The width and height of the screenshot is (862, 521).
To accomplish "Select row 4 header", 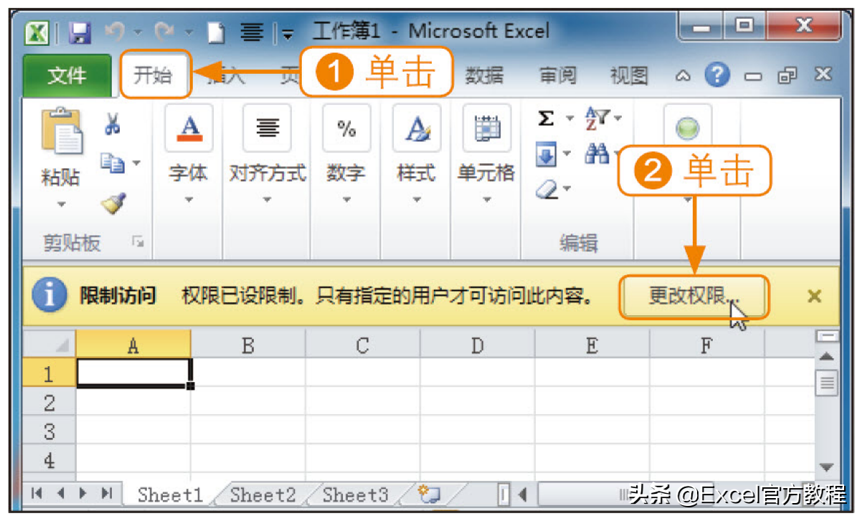I will tap(49, 459).
